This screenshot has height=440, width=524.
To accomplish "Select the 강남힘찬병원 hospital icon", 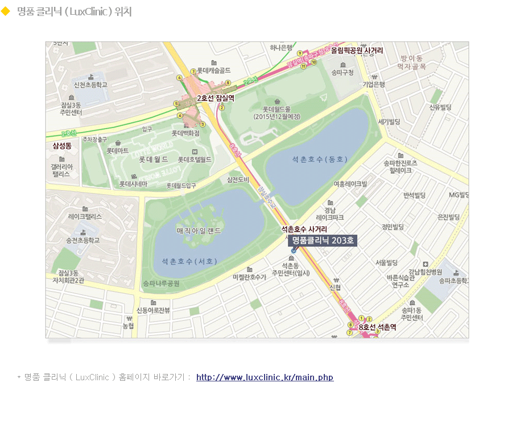I will click(x=426, y=264).
